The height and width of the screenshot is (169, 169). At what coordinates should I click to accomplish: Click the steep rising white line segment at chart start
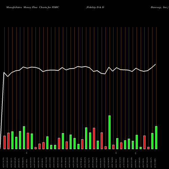pos(2,111)
